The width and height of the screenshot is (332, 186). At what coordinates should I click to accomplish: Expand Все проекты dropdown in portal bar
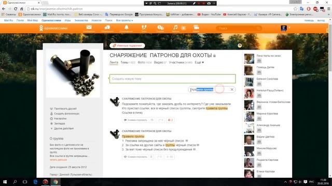125,21
